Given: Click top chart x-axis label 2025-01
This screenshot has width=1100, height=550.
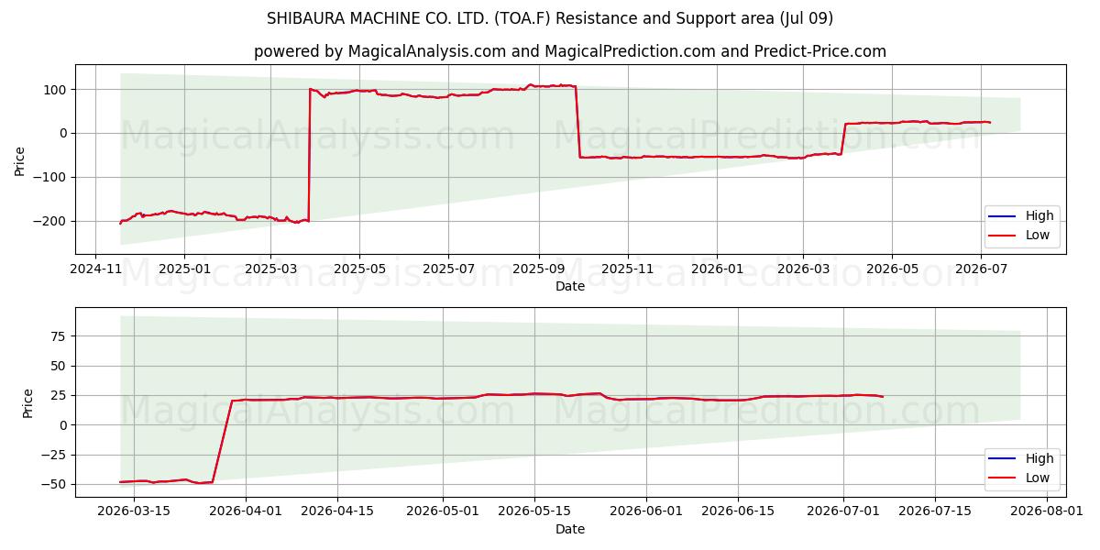Looking at the screenshot, I should pyautogui.click(x=184, y=269).
